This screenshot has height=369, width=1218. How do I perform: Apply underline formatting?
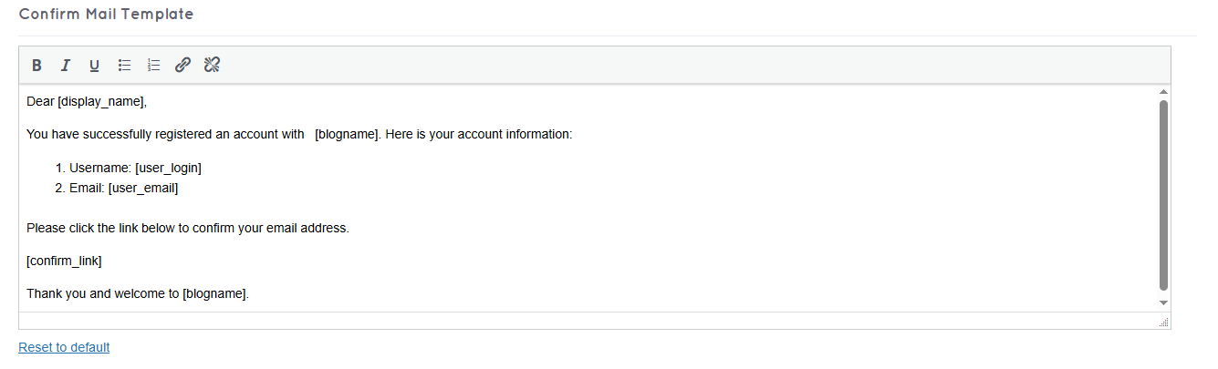94,65
